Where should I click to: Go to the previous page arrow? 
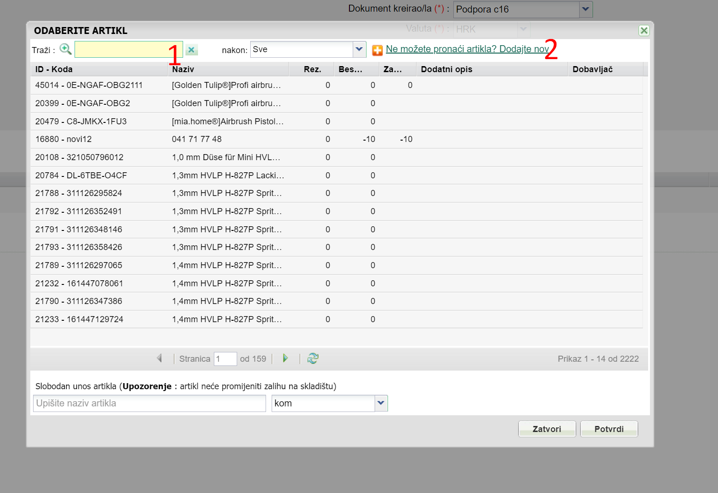(x=159, y=358)
